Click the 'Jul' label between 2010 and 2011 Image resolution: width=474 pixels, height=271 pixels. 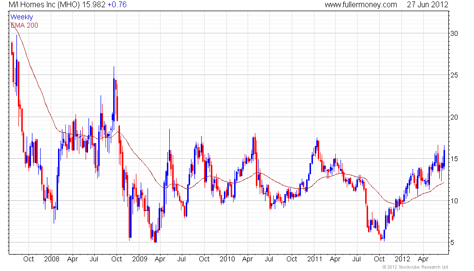click(269, 259)
